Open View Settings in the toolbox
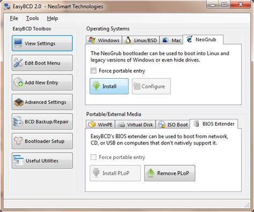Viewport: 254px width, 212px height. [42, 43]
